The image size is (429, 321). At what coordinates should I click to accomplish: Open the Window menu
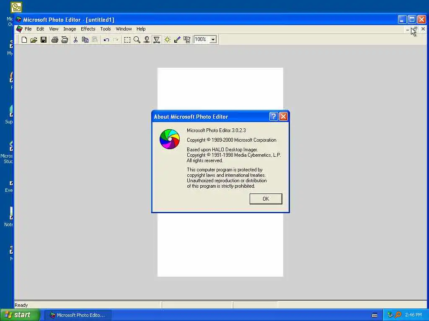pos(124,29)
